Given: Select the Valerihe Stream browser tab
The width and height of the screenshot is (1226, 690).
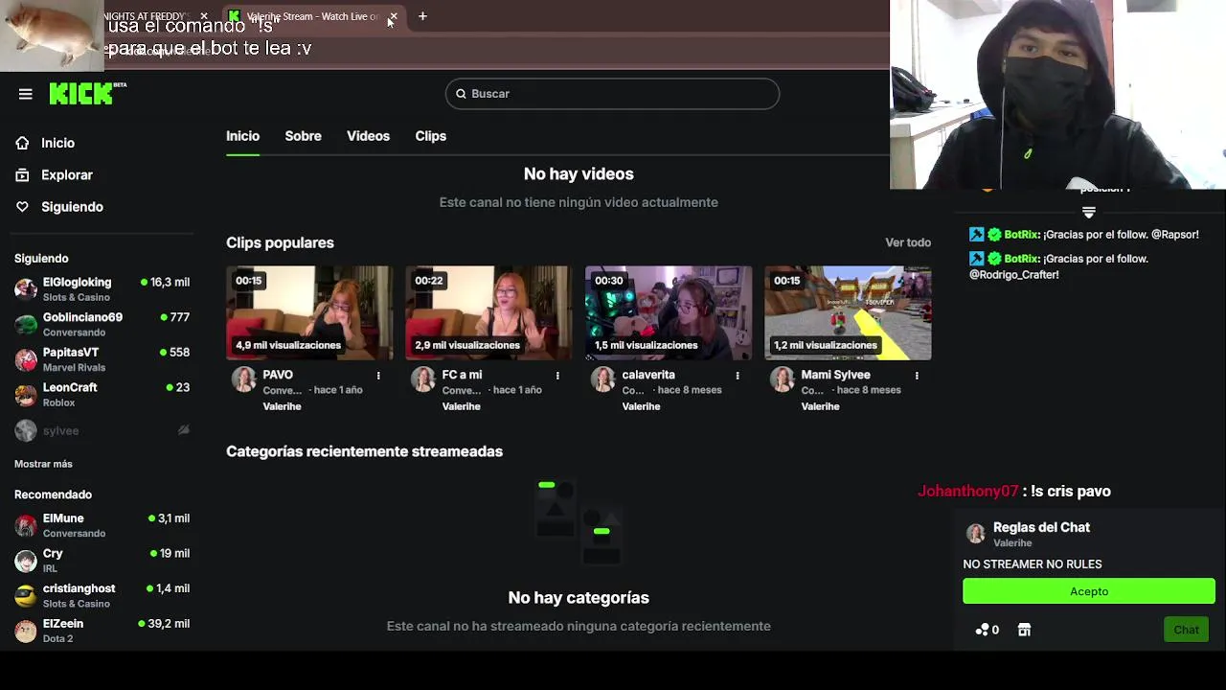Looking at the screenshot, I should pos(313,16).
